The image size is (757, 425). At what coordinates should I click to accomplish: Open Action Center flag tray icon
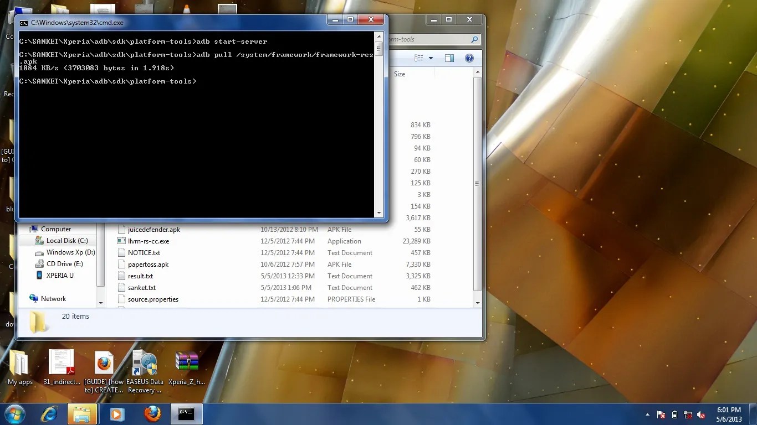[661, 414]
